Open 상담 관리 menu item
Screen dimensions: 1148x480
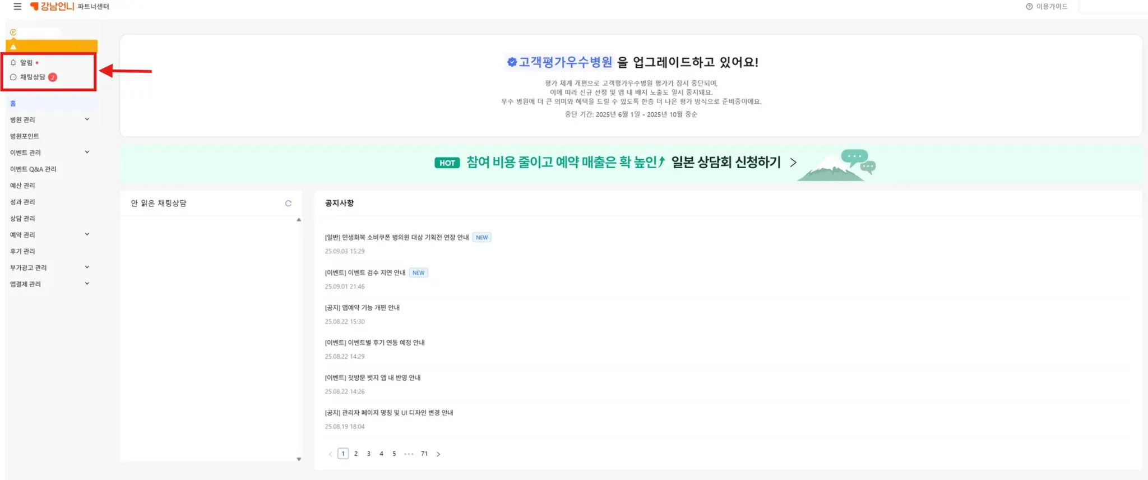22,219
